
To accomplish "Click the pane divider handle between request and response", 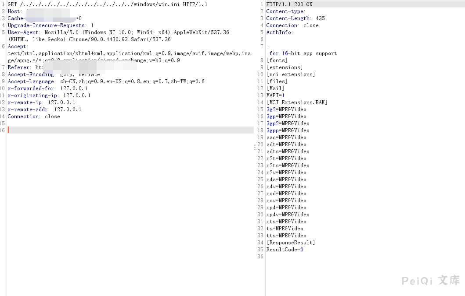I will (x=255, y=148).
